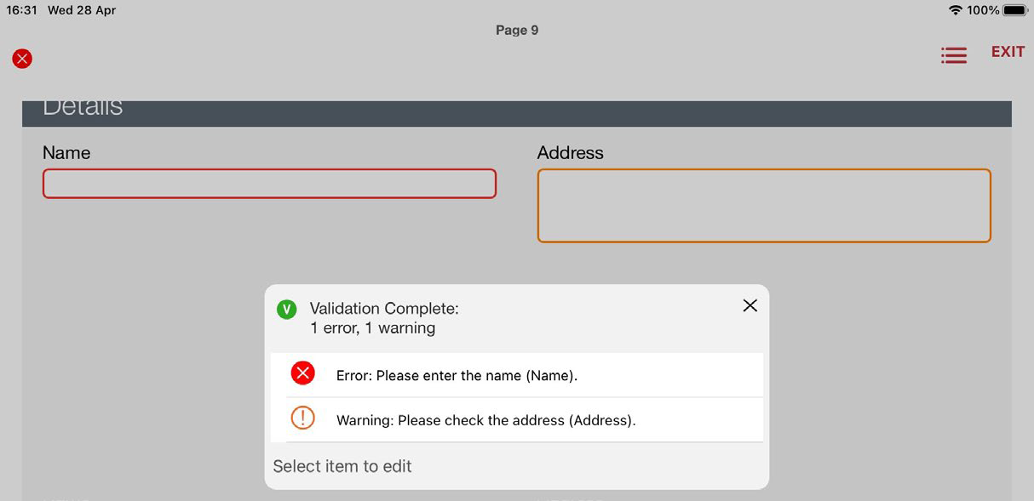Tap the Address field label

point(570,153)
